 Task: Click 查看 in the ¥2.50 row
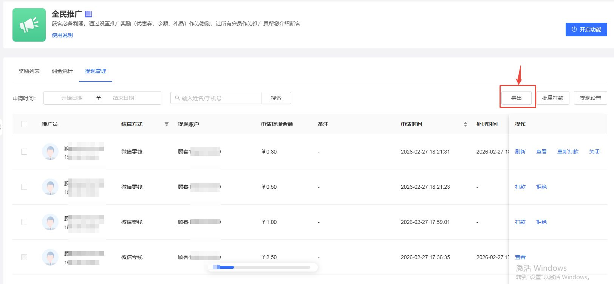(x=520, y=257)
